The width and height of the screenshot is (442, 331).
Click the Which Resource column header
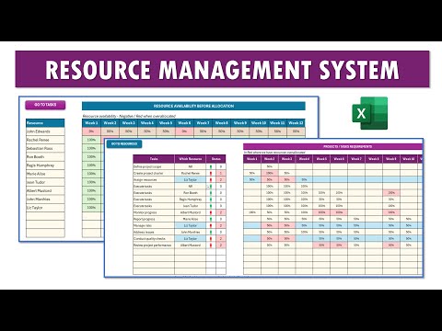(x=191, y=159)
